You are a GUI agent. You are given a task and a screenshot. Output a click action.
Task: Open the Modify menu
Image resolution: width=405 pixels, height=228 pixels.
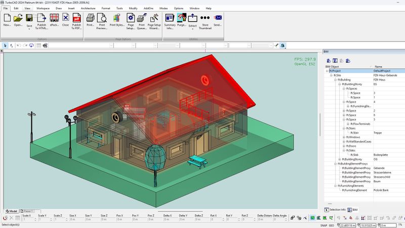133,8
